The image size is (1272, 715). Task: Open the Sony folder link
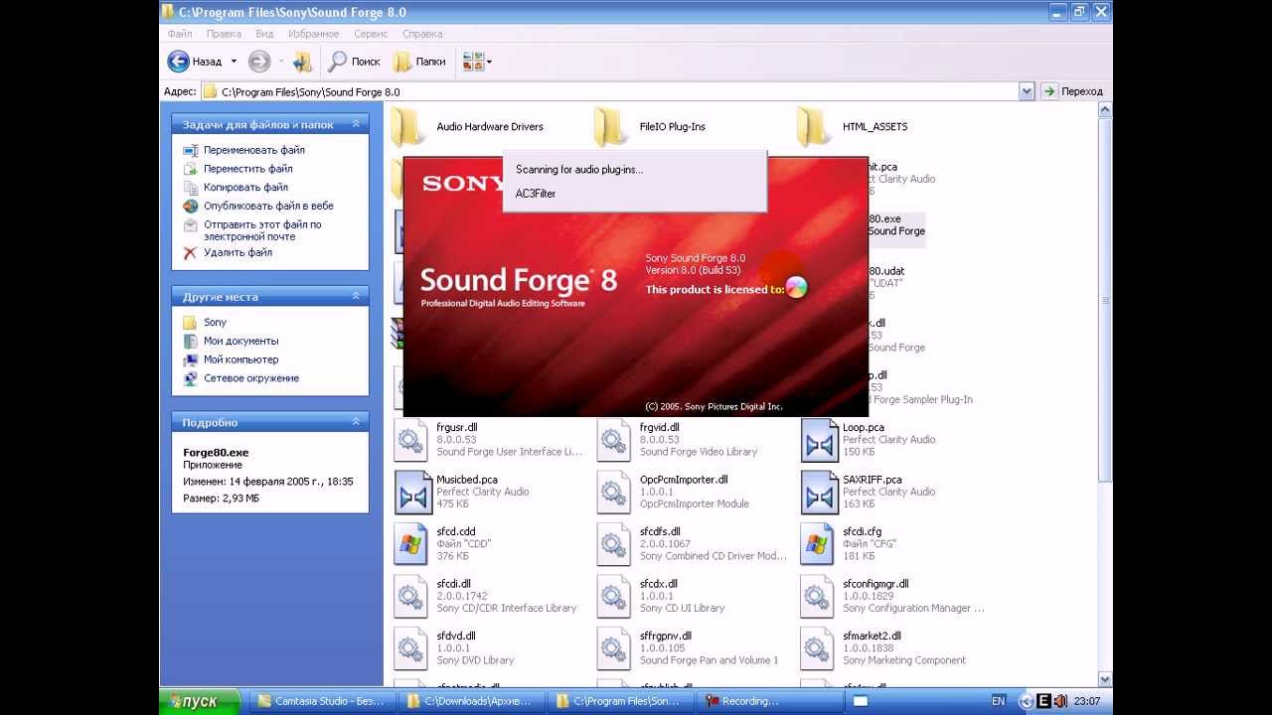(215, 322)
